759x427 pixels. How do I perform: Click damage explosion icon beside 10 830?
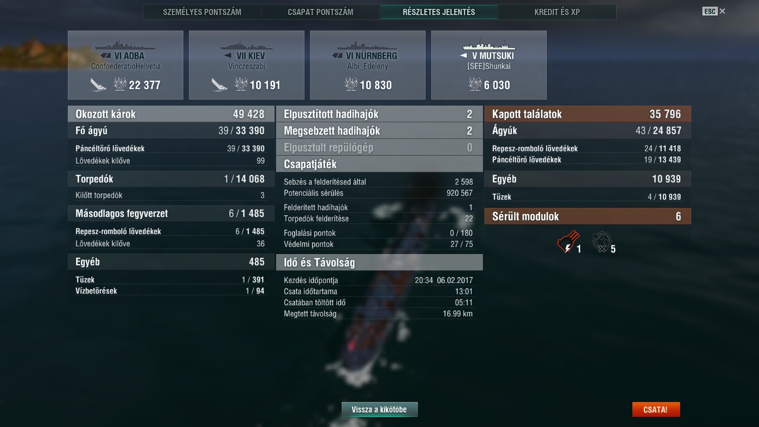(351, 85)
